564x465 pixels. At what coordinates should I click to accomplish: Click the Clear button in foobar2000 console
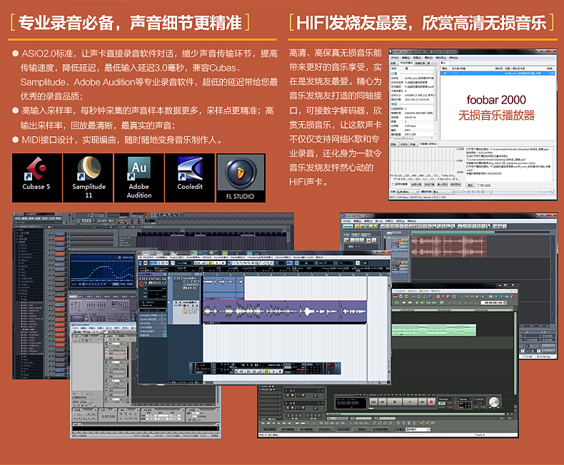pyautogui.click(x=470, y=185)
